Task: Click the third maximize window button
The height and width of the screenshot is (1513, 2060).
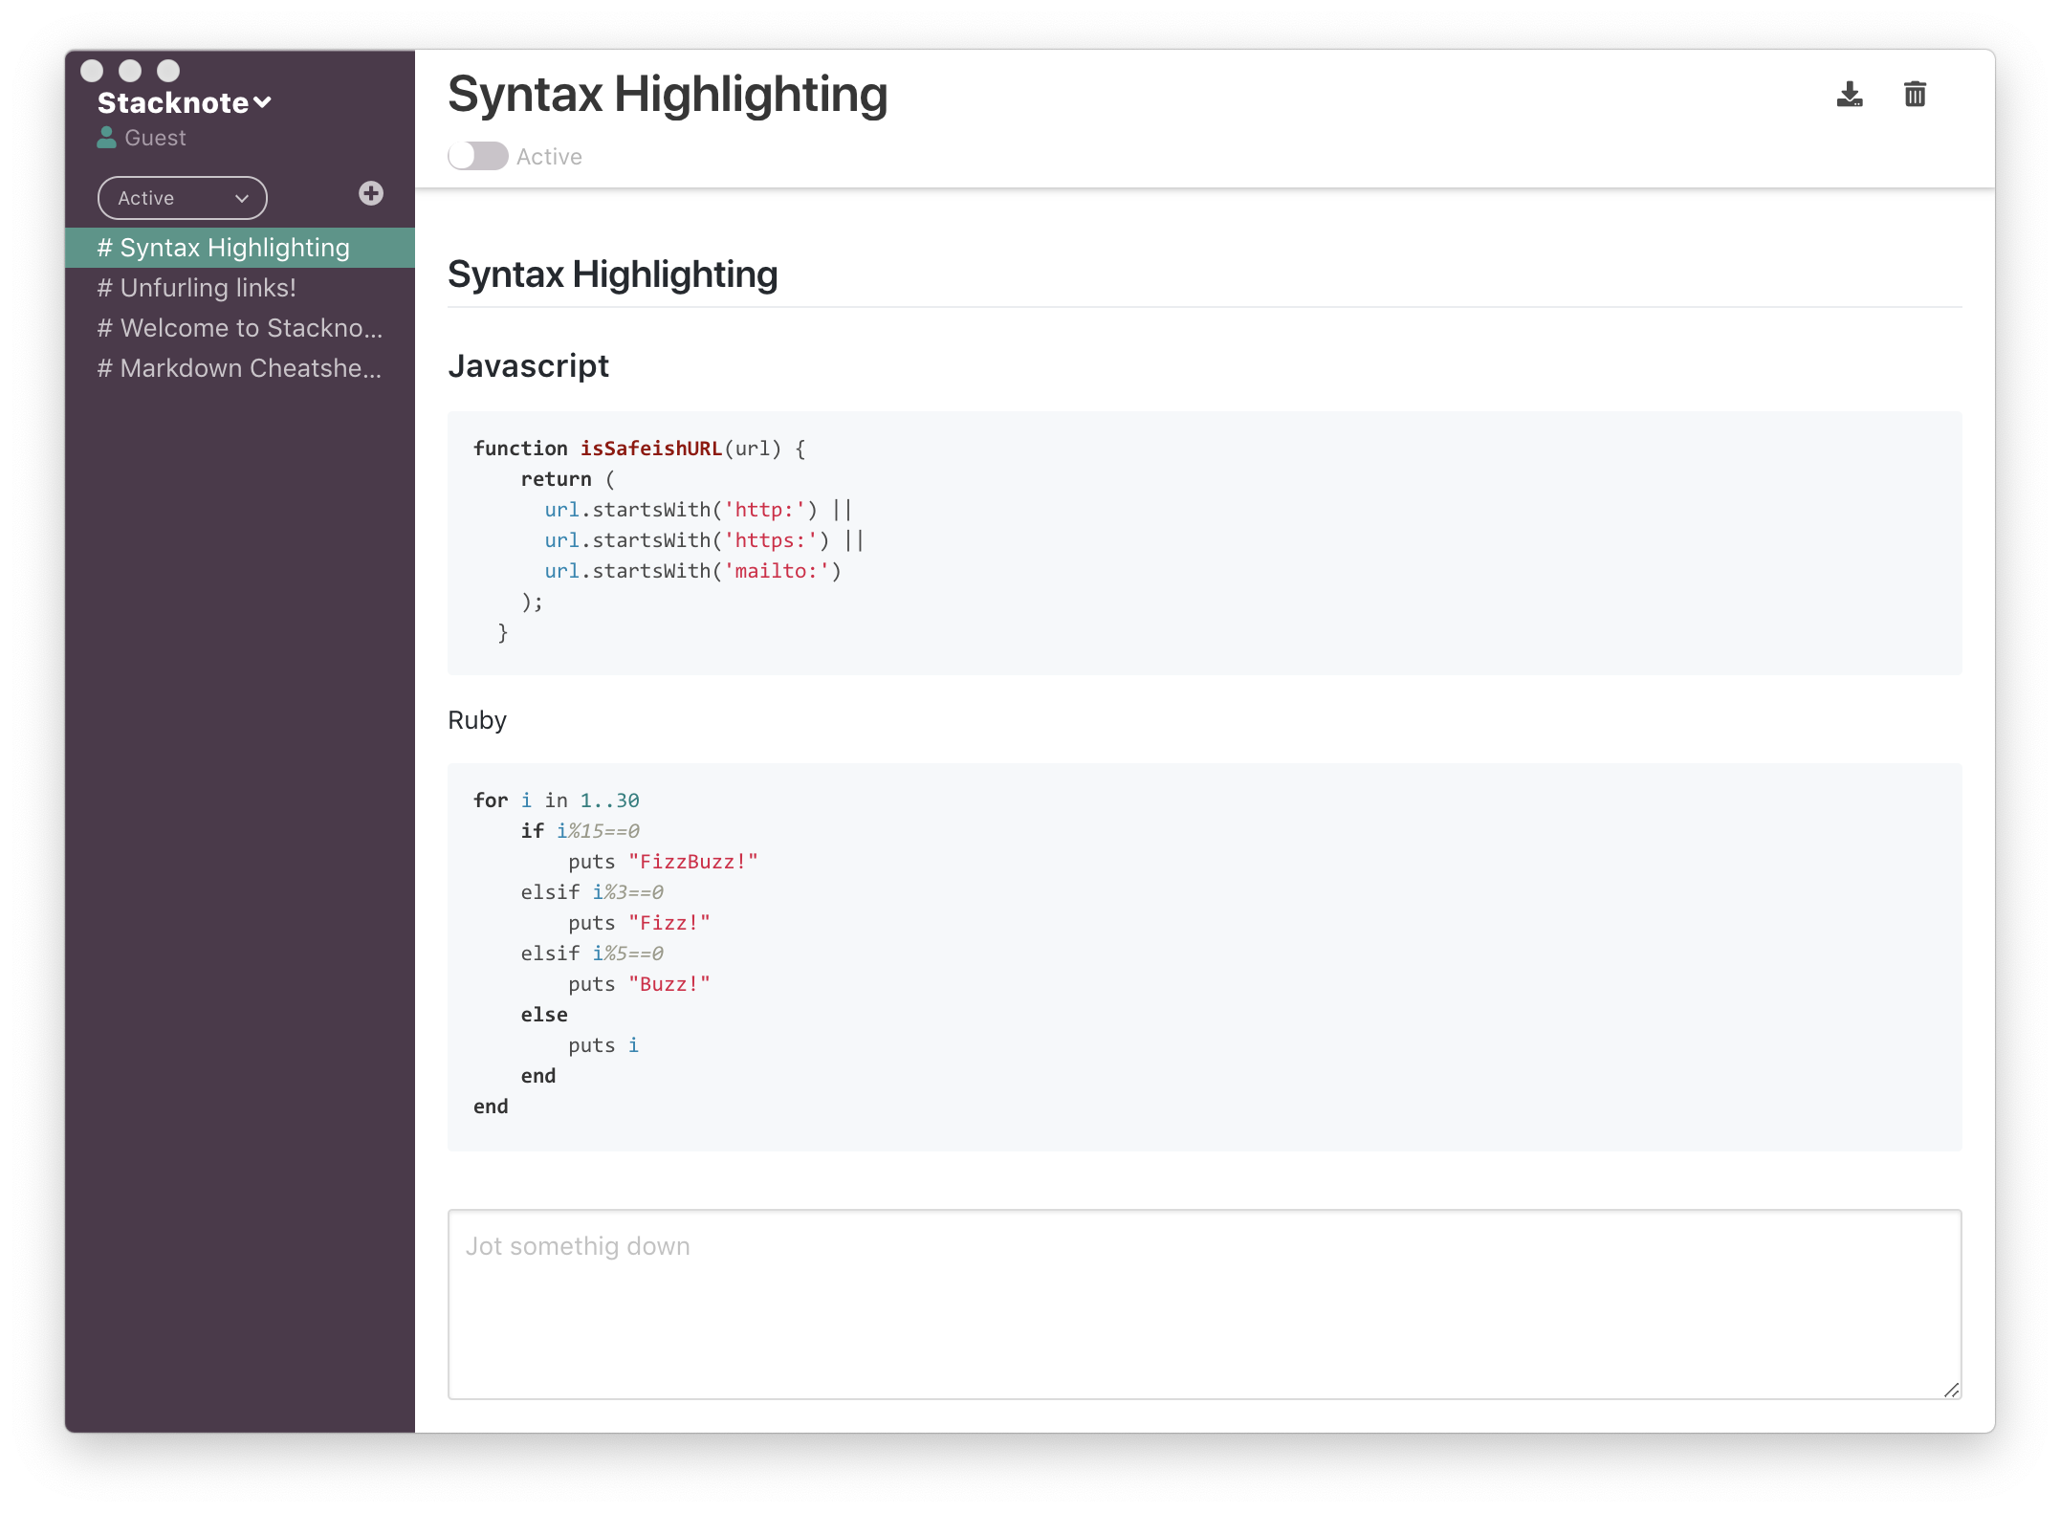Action: 168,71
